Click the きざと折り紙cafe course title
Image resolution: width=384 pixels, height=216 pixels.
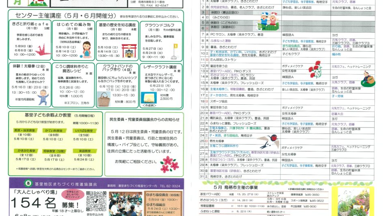coord(30,24)
